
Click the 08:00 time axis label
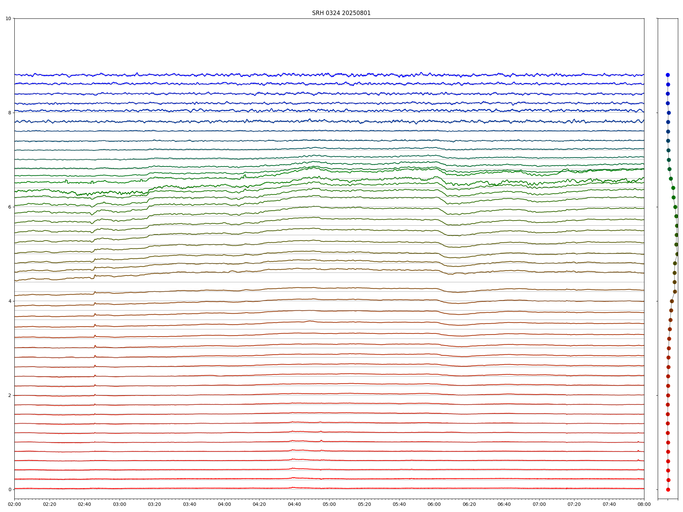pos(644,504)
